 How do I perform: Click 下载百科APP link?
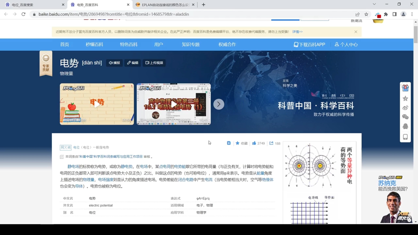pyautogui.click(x=309, y=44)
